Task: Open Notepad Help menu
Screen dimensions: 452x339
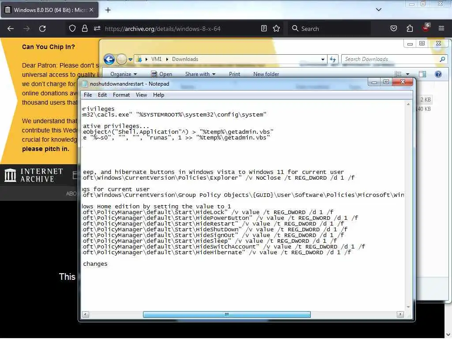Action: tap(158, 95)
